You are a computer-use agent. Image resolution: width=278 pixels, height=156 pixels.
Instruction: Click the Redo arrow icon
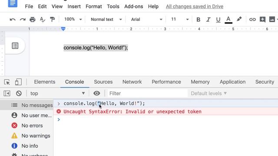tap(23, 19)
